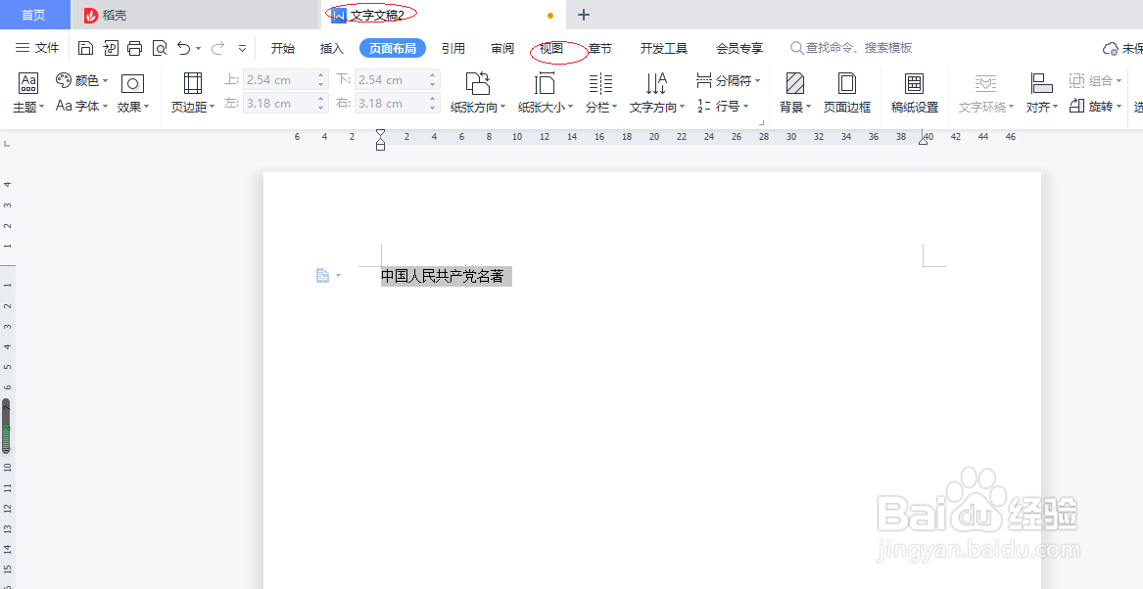Click the 稿纸设置 (grid paper settings) icon
Screen dimensions: 1143x589
click(x=914, y=93)
